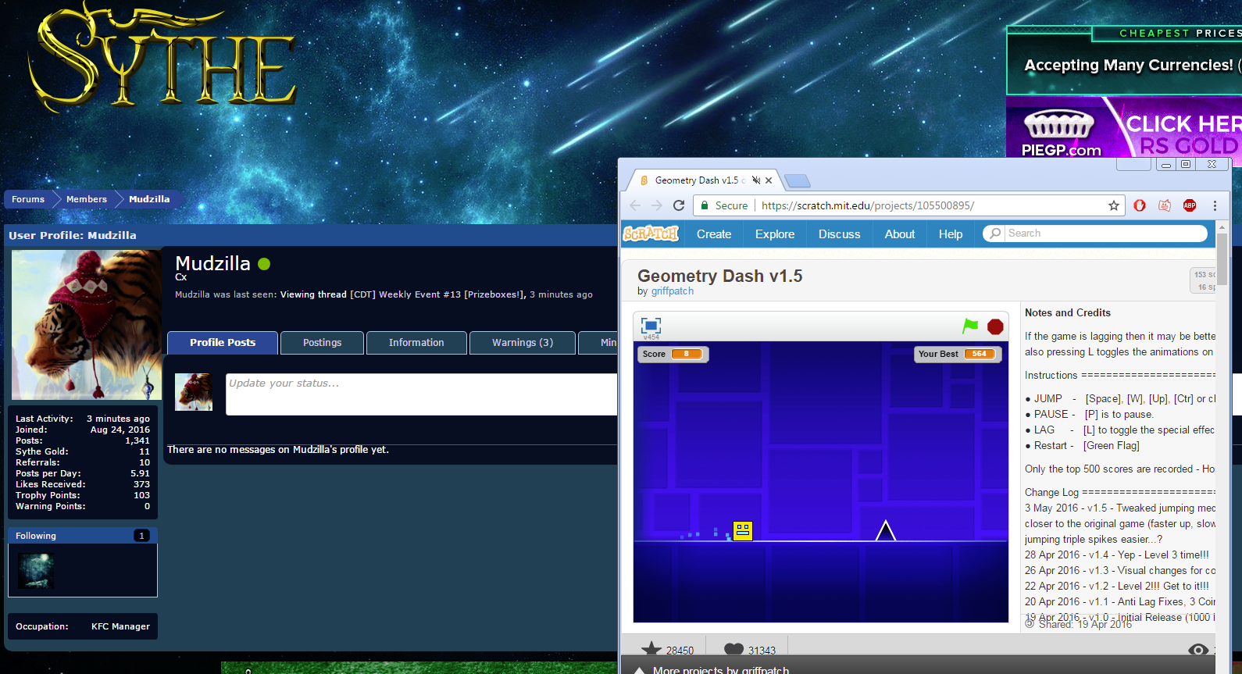Click the Geometry Dash v1.5 project title
Image resolution: width=1242 pixels, height=674 pixels.
coord(719,276)
